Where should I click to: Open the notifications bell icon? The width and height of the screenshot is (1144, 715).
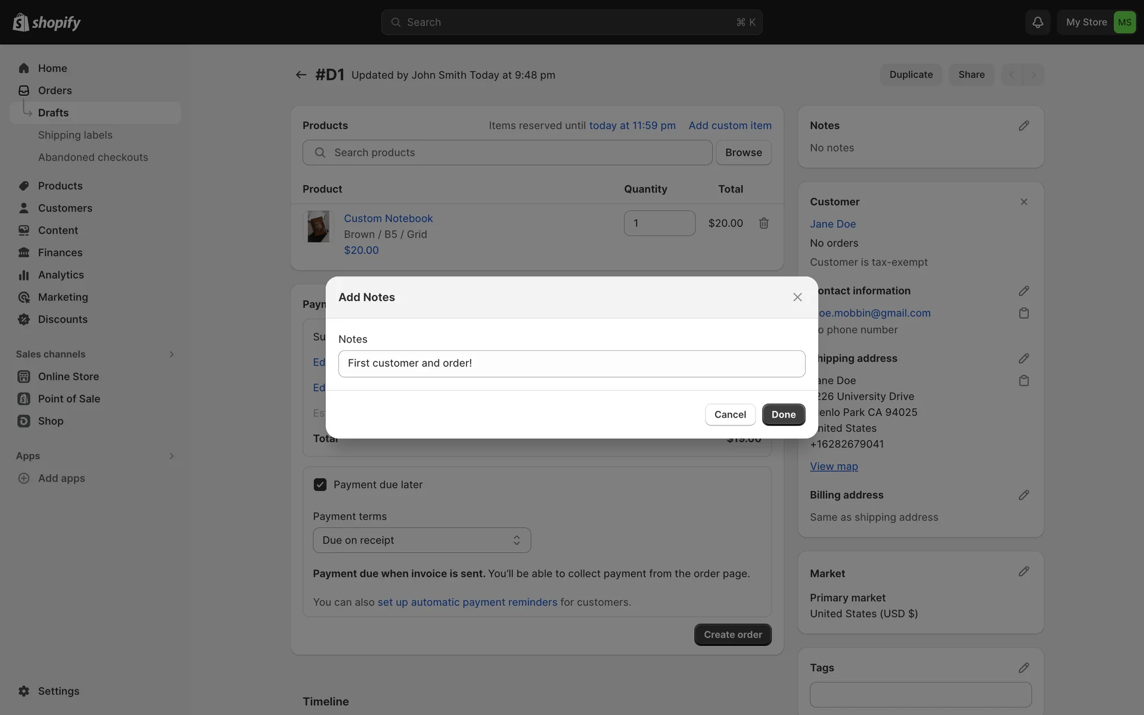pyautogui.click(x=1037, y=22)
